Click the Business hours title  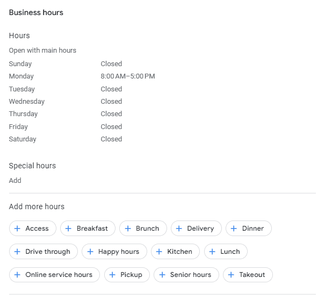pyautogui.click(x=36, y=12)
